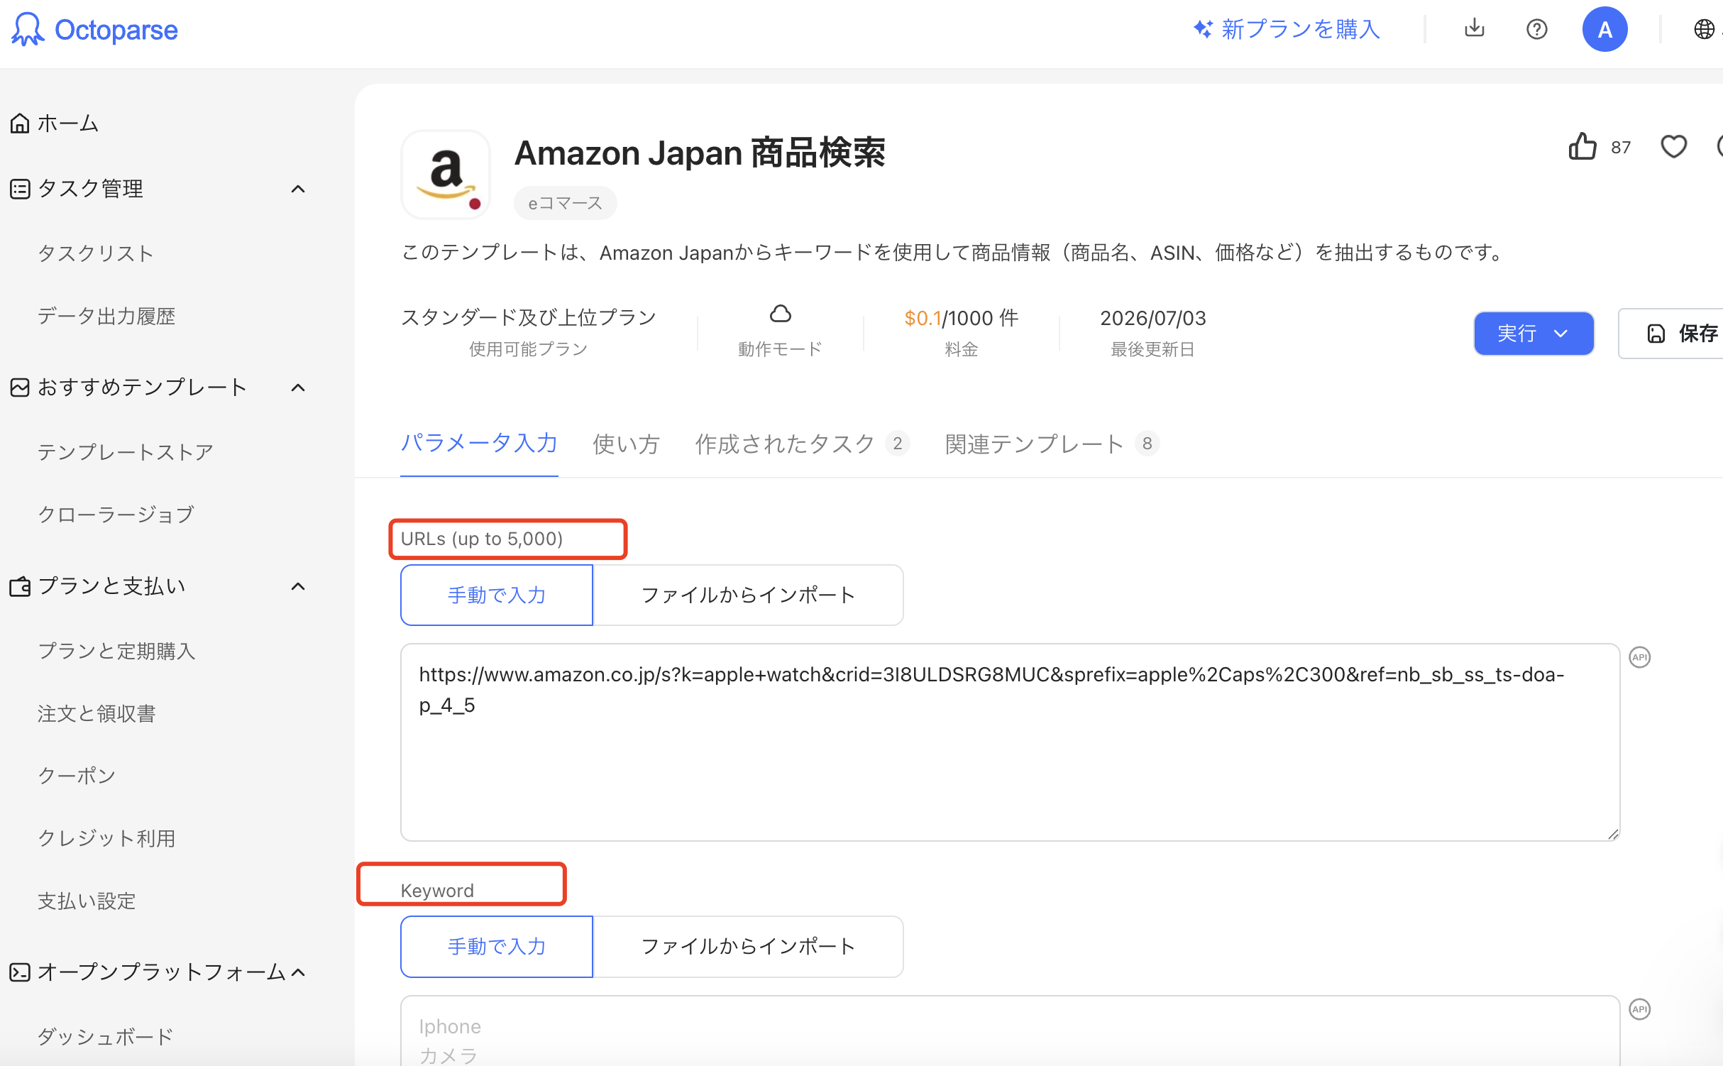Viewport: 1723px width, 1066px height.
Task: Open プランと定期購入 in sidebar
Action: [x=116, y=651]
